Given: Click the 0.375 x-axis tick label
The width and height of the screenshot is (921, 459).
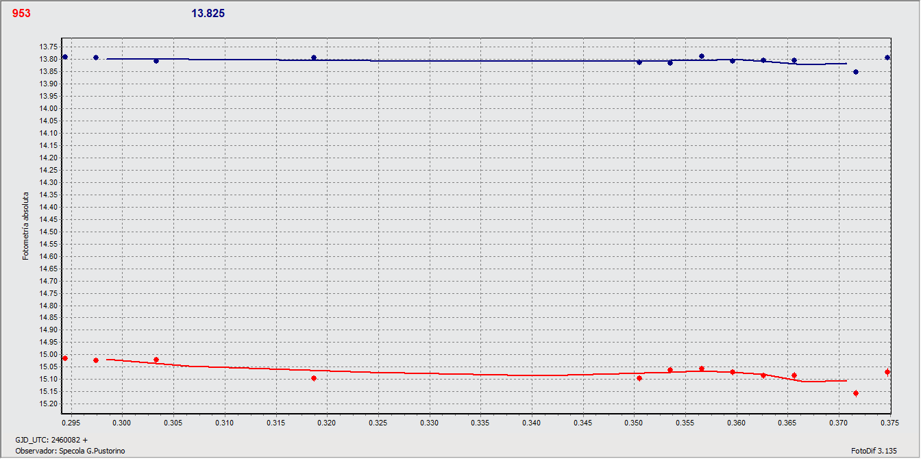Looking at the screenshot, I should (x=891, y=423).
